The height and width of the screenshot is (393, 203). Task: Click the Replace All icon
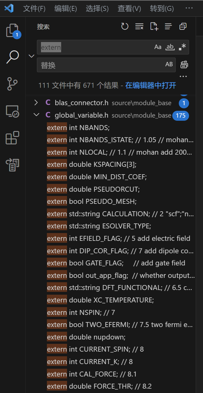tap(184, 65)
